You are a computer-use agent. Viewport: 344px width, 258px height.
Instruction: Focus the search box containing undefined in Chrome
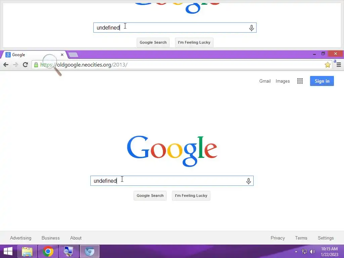point(172,181)
